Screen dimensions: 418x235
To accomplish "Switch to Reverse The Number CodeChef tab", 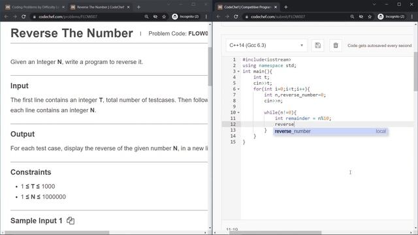I will point(100,7).
